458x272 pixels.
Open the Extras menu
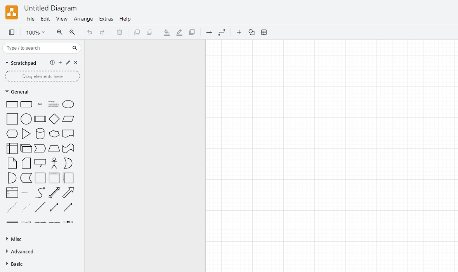106,19
